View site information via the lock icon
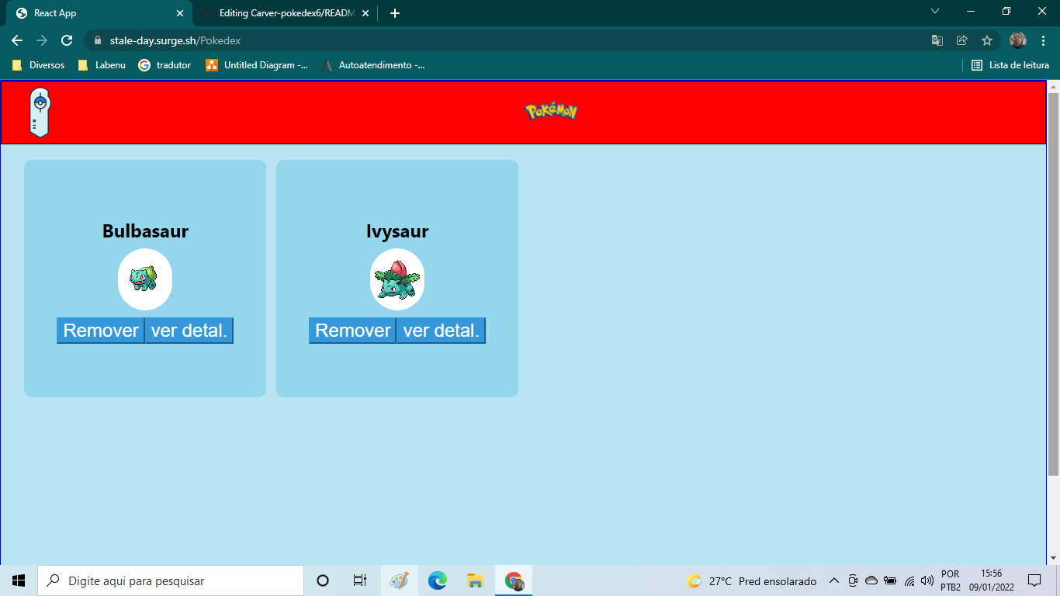1060x596 pixels. click(98, 40)
